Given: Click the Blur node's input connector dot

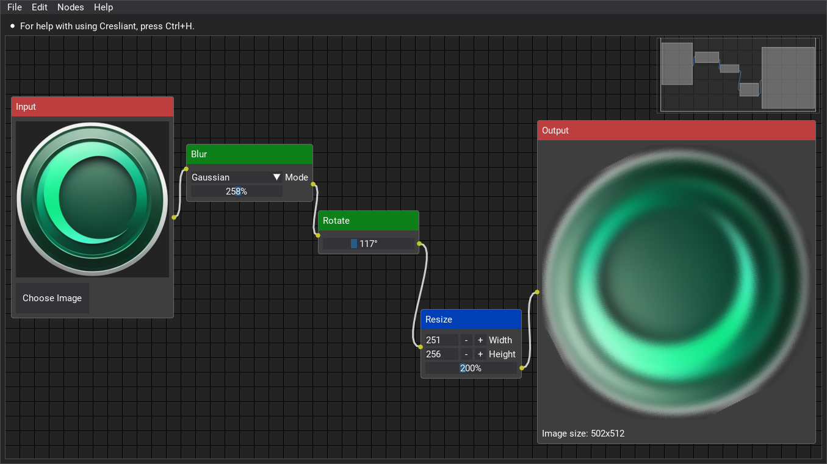Looking at the screenshot, I should pyautogui.click(x=186, y=169).
